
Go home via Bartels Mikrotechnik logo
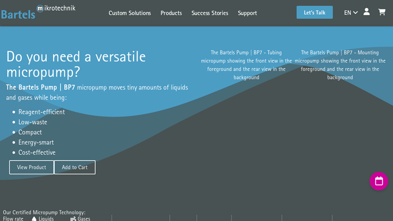tap(38, 11)
